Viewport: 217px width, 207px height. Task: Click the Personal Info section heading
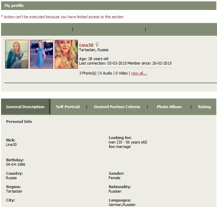click(x=19, y=122)
